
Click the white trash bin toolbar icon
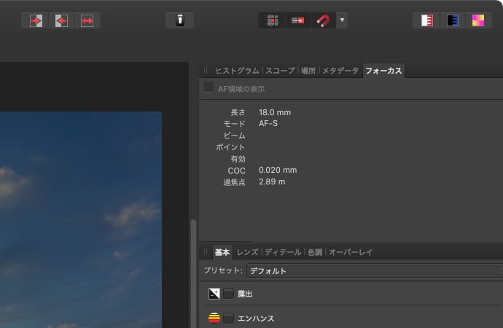click(x=179, y=20)
